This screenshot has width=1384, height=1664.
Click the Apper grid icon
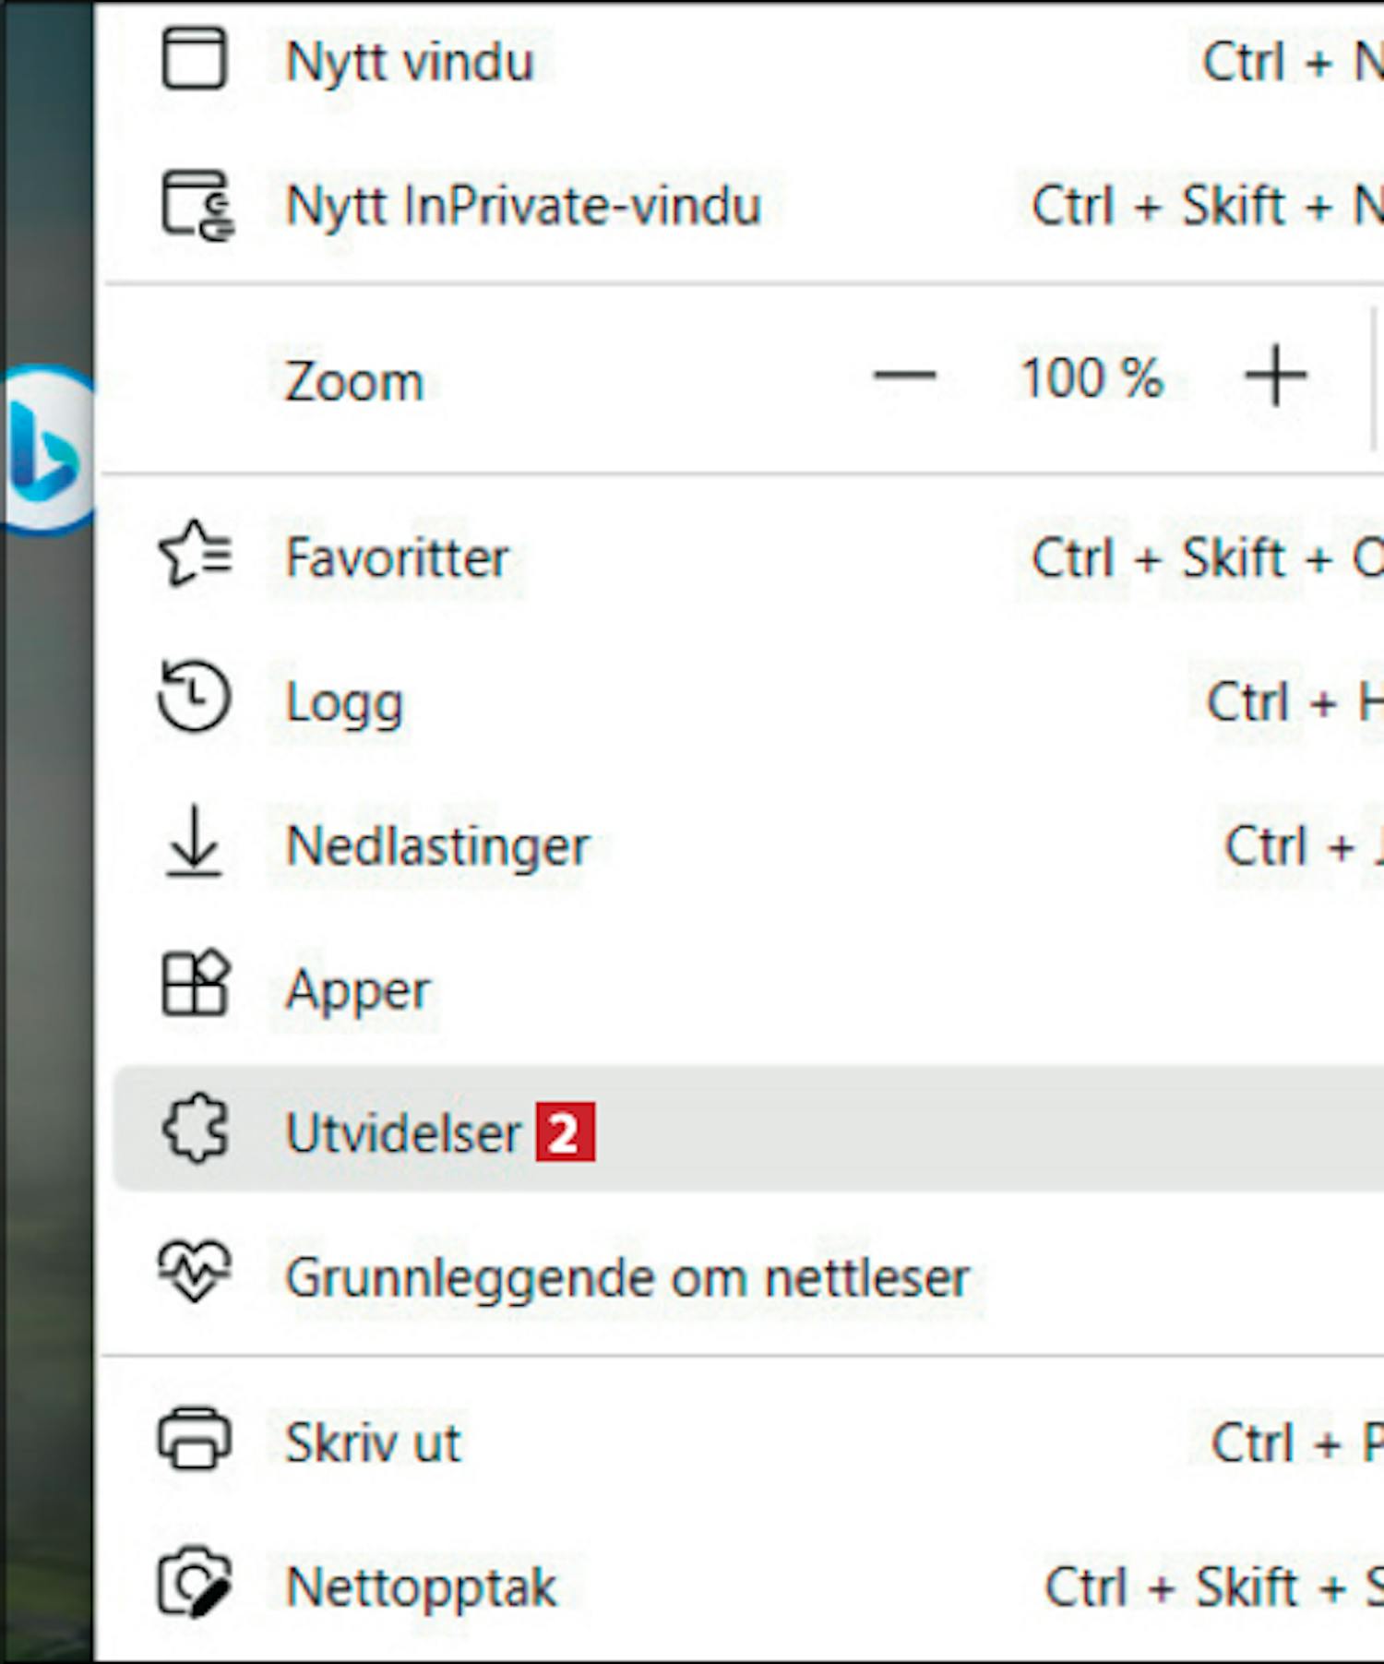click(195, 984)
